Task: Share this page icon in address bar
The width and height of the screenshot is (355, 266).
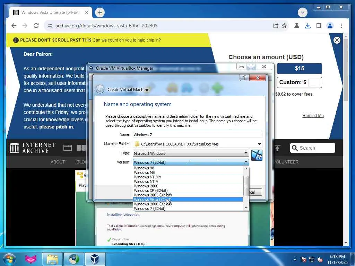Action: pyautogui.click(x=276, y=26)
